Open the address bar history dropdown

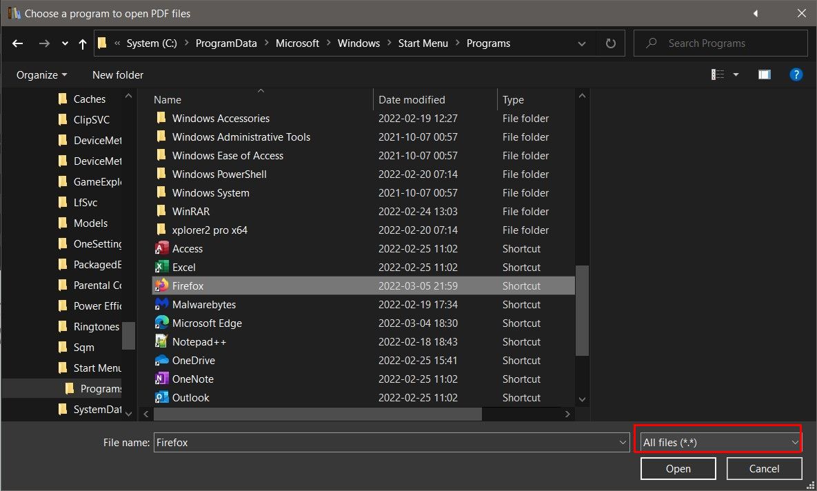point(581,43)
